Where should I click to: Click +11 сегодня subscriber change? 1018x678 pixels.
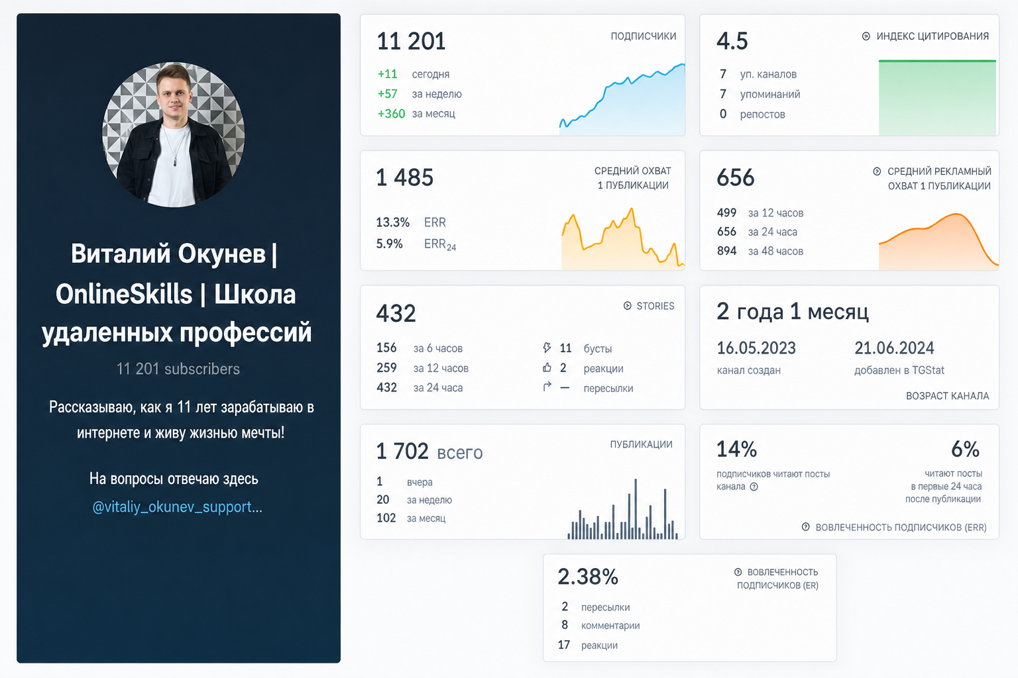pos(414,74)
